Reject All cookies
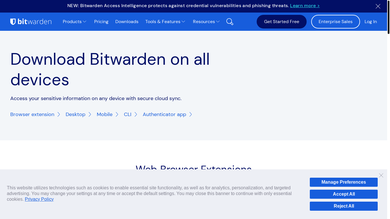 coord(344,206)
